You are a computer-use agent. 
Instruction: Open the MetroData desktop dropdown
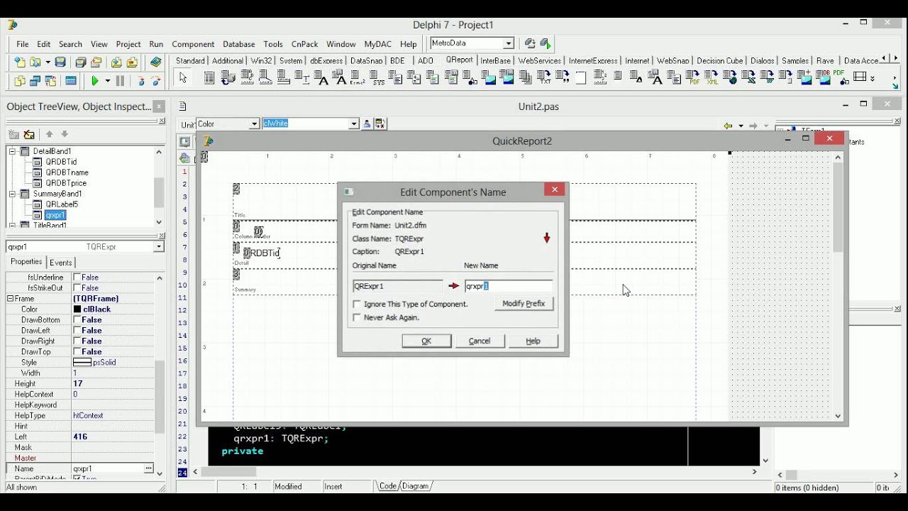[x=508, y=43]
